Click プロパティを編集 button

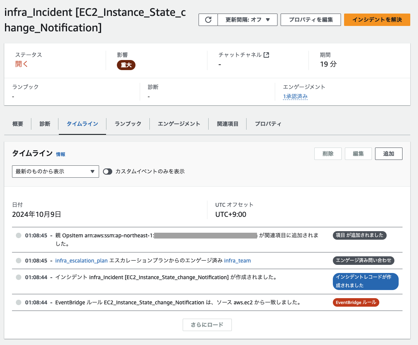pos(311,20)
